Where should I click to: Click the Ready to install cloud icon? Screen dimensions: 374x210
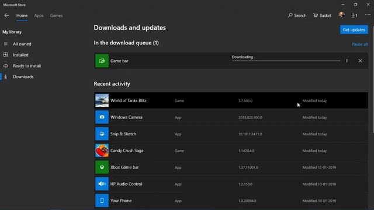(x=6, y=66)
